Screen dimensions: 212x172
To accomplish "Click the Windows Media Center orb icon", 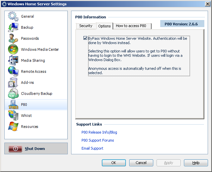I will pos(13,49).
